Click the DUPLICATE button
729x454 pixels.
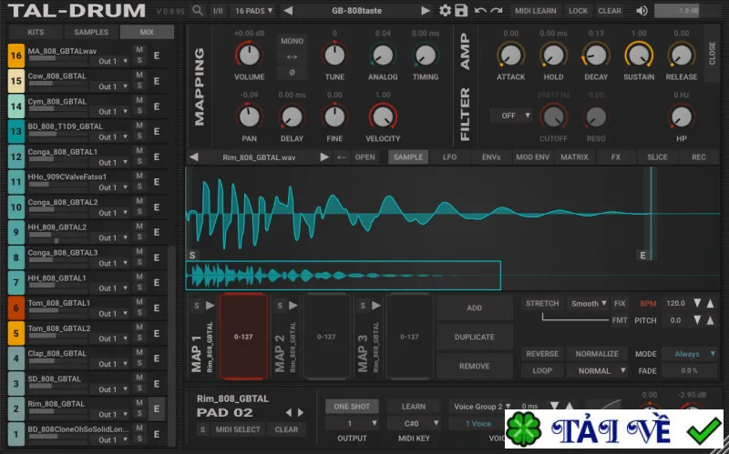pos(474,337)
